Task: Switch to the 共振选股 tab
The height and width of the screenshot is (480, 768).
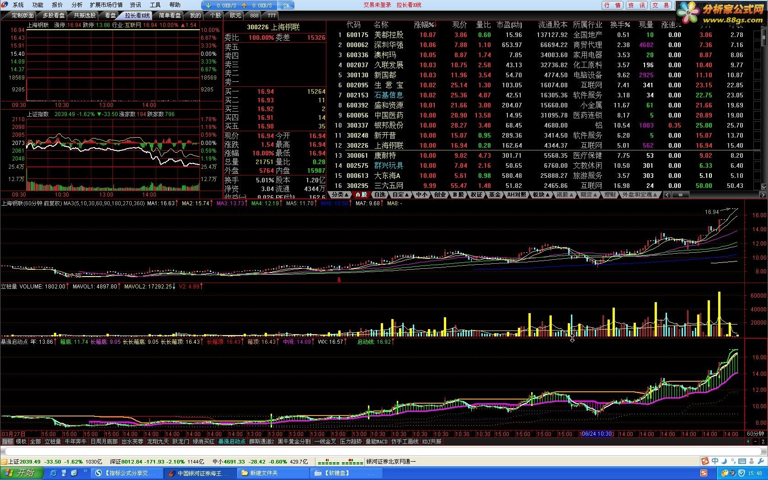Action: coord(85,16)
